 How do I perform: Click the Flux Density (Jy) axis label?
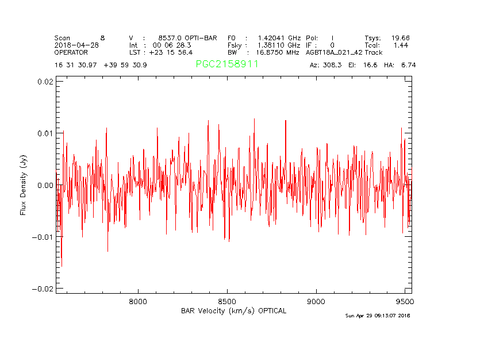24,185
